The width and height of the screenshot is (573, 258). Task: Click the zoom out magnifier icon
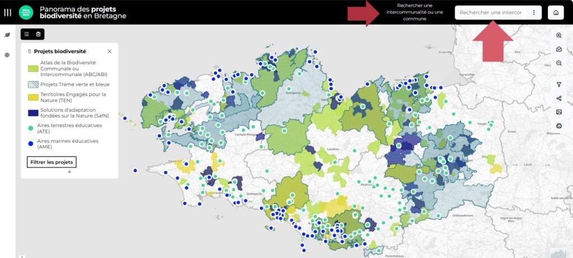tap(559, 63)
